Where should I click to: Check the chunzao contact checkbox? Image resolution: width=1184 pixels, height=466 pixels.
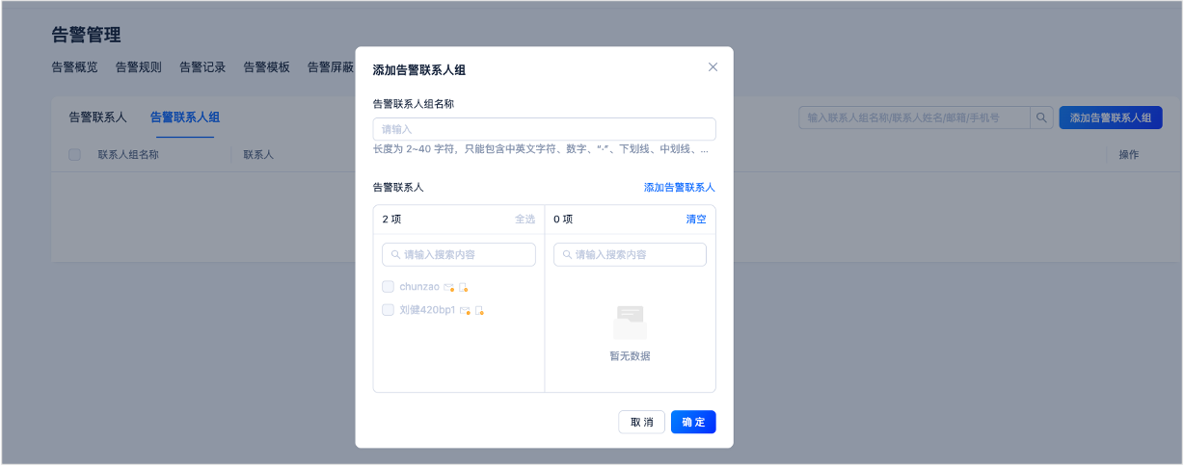(388, 287)
